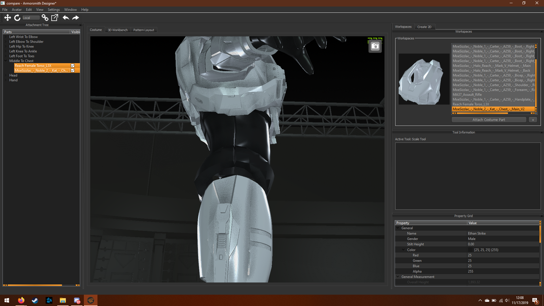Expand Left Foot To Toes node
Image resolution: width=544 pixels, height=306 pixels.
click(6, 56)
